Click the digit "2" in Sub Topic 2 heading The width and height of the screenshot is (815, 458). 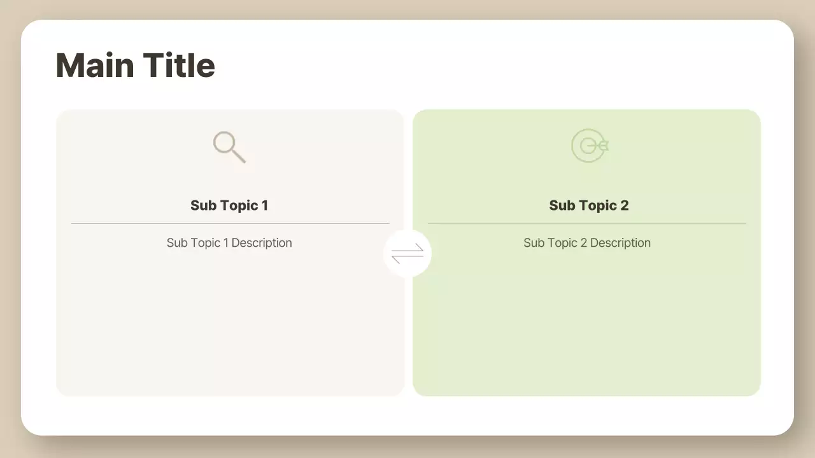(624, 205)
